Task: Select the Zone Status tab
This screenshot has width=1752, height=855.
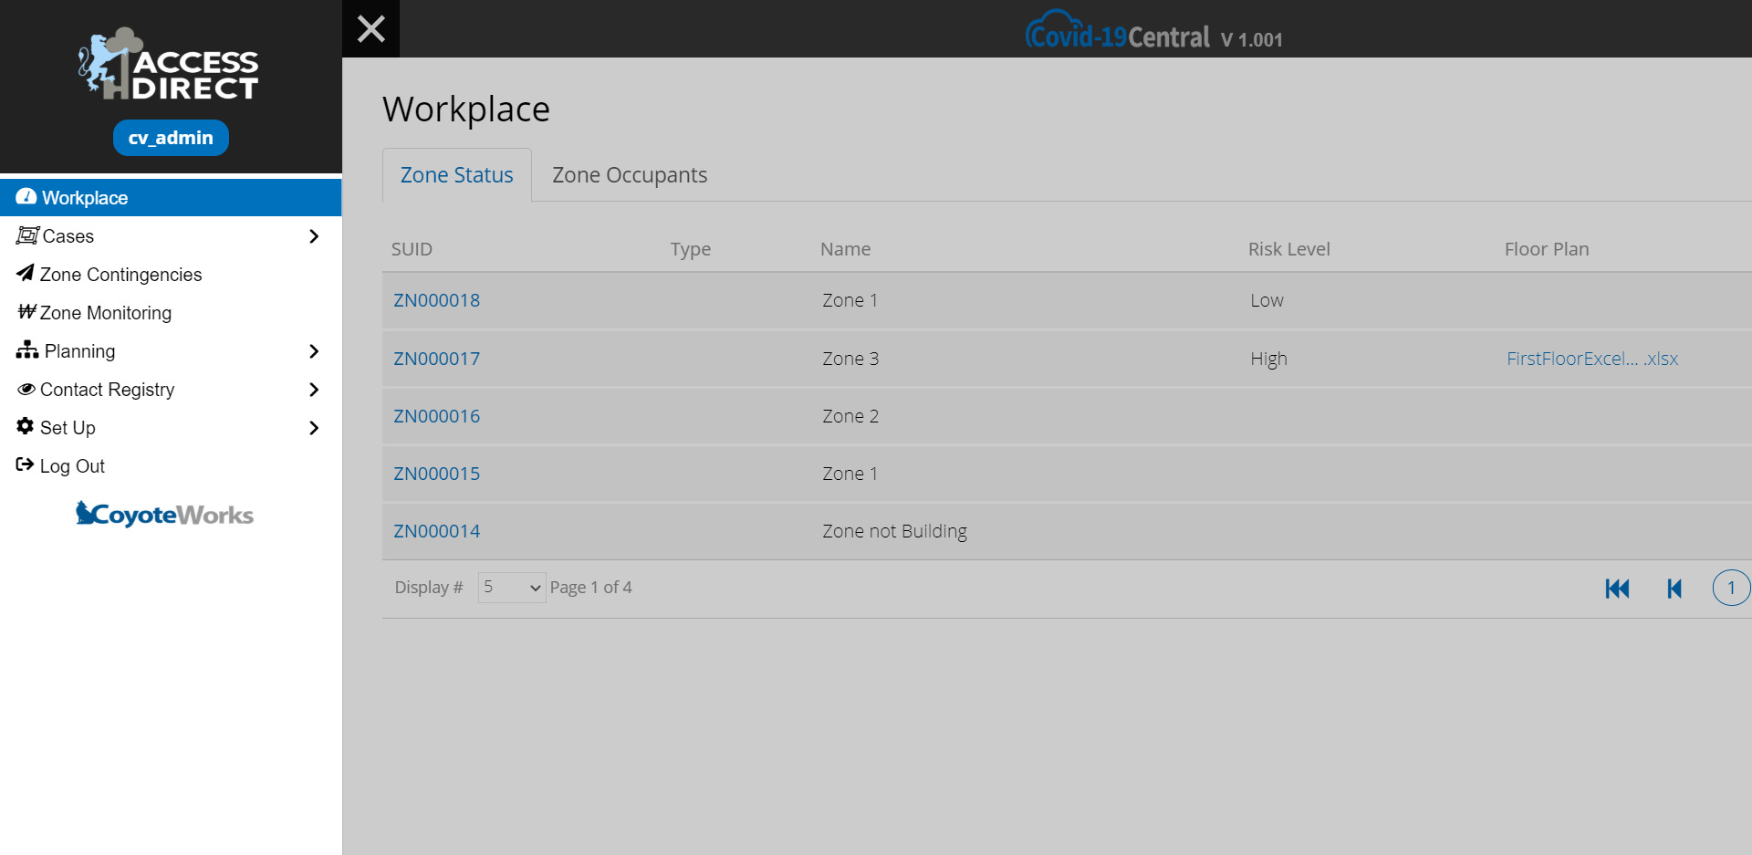Action: click(x=456, y=175)
